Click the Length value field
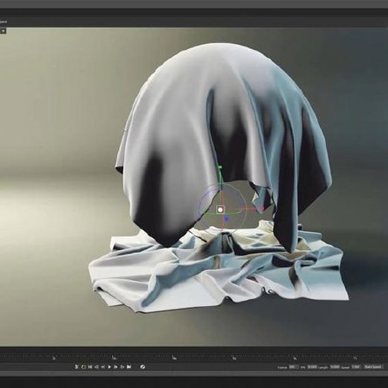Screen dimensions: 388x388 click(x=334, y=367)
